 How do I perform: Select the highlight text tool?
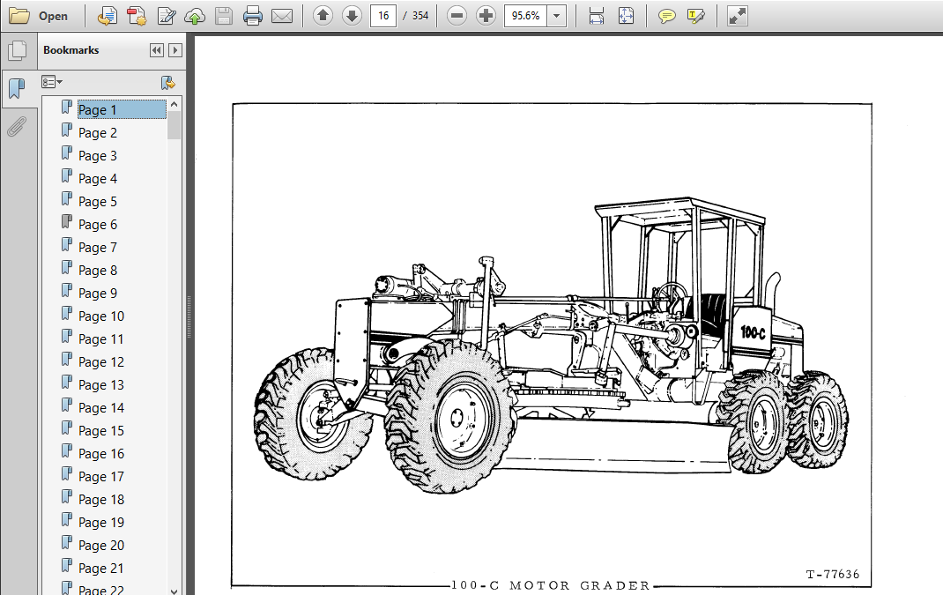(x=696, y=16)
